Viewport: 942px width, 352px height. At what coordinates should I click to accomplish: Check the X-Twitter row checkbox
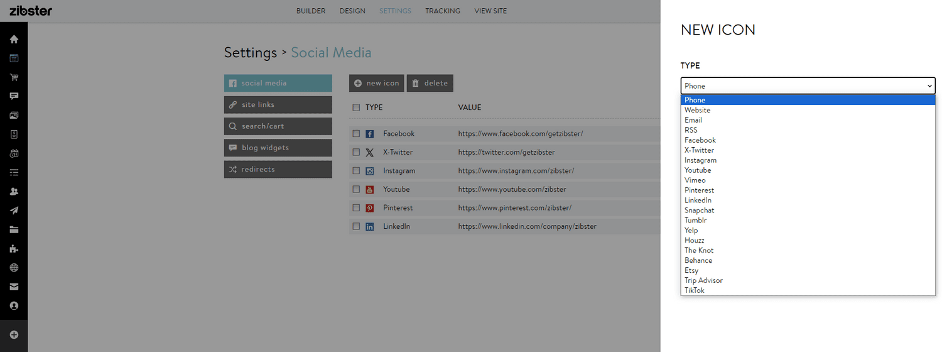click(x=356, y=152)
